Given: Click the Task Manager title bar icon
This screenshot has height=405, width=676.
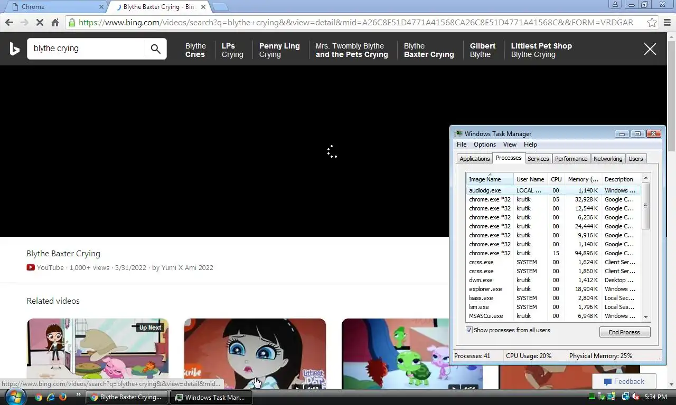Looking at the screenshot, I should coord(458,133).
